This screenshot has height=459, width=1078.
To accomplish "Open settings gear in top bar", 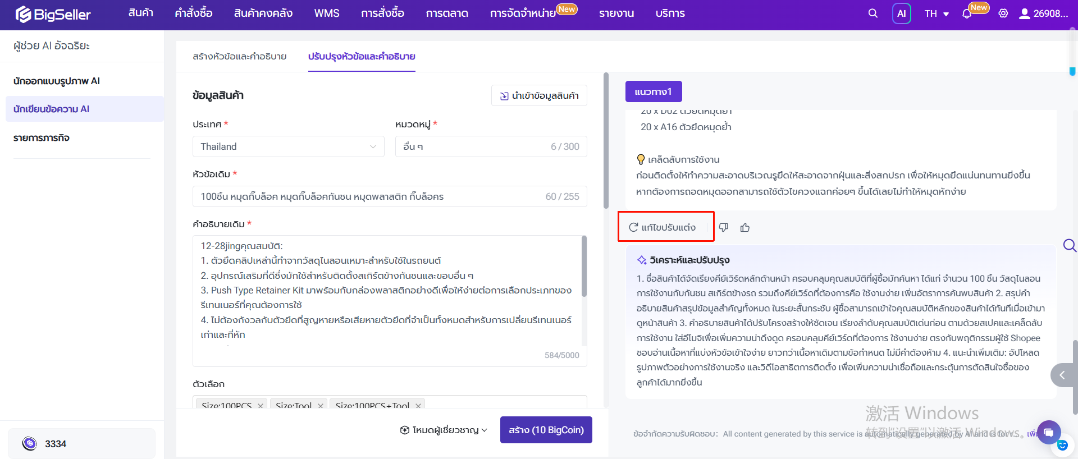I will (1003, 13).
